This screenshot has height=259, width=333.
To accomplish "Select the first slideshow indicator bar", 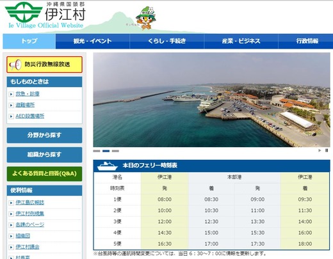I will pos(97,151).
